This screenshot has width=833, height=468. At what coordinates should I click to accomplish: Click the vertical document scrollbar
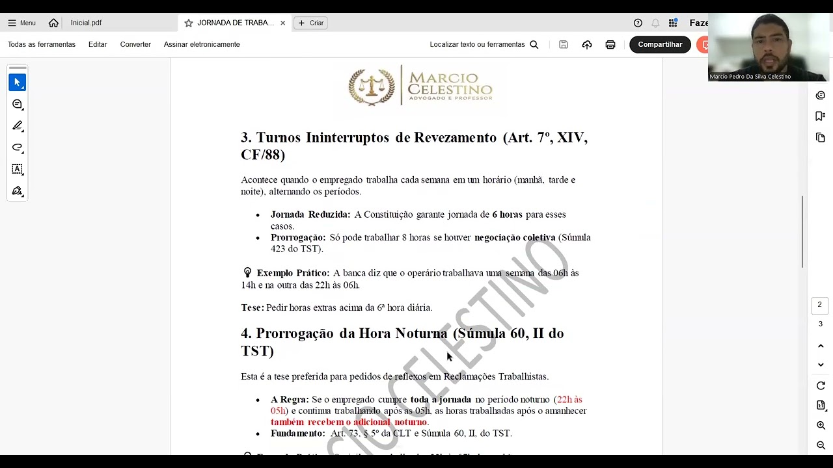pos(802,231)
